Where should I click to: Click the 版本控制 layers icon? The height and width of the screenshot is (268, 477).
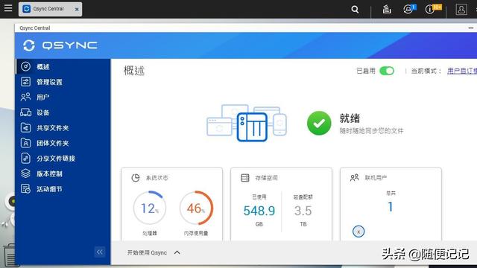(25, 173)
